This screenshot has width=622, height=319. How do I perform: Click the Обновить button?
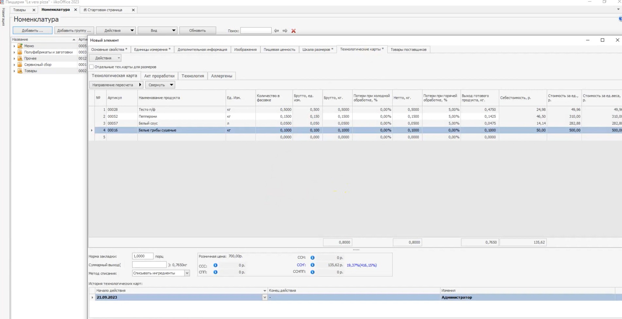[x=198, y=30]
